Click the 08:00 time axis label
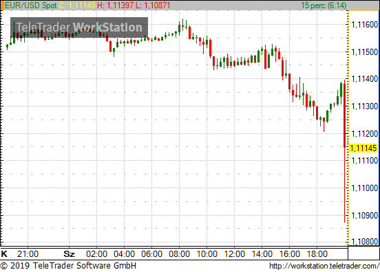The image size is (380, 272). pyautogui.click(x=180, y=254)
